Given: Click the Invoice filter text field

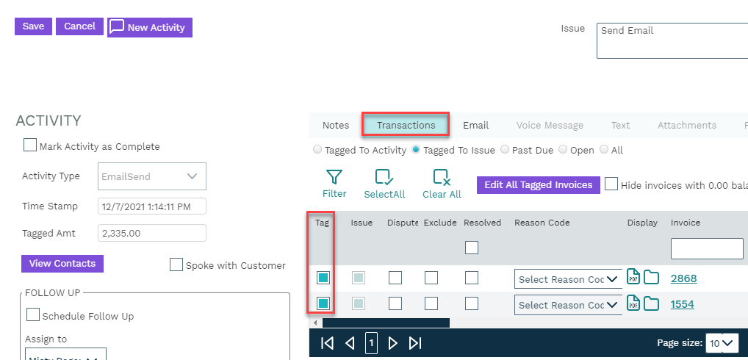Looking at the screenshot, I should (706, 248).
